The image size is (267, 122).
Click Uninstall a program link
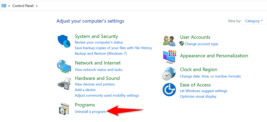click(90, 112)
